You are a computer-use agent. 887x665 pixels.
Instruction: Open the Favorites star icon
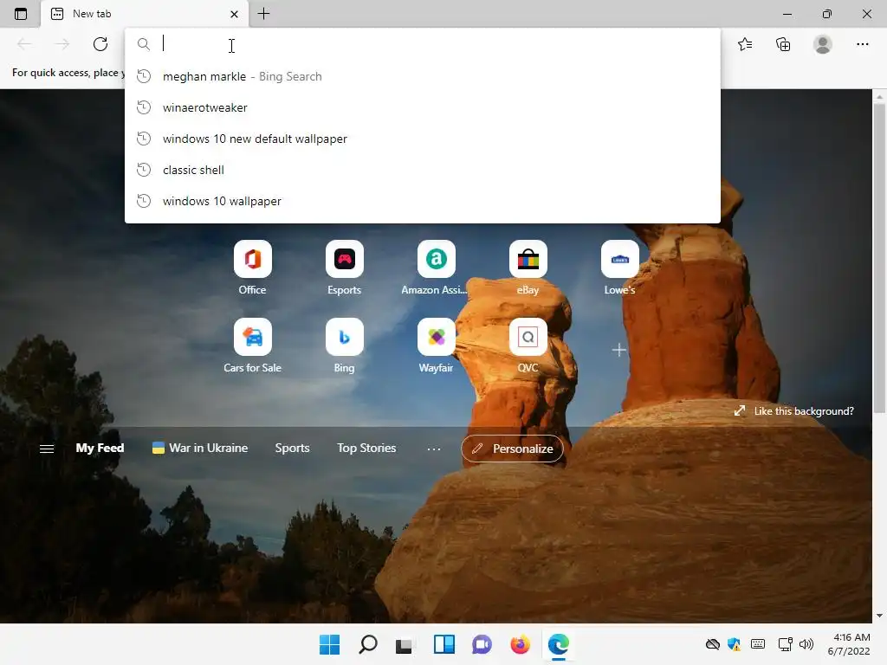point(745,44)
